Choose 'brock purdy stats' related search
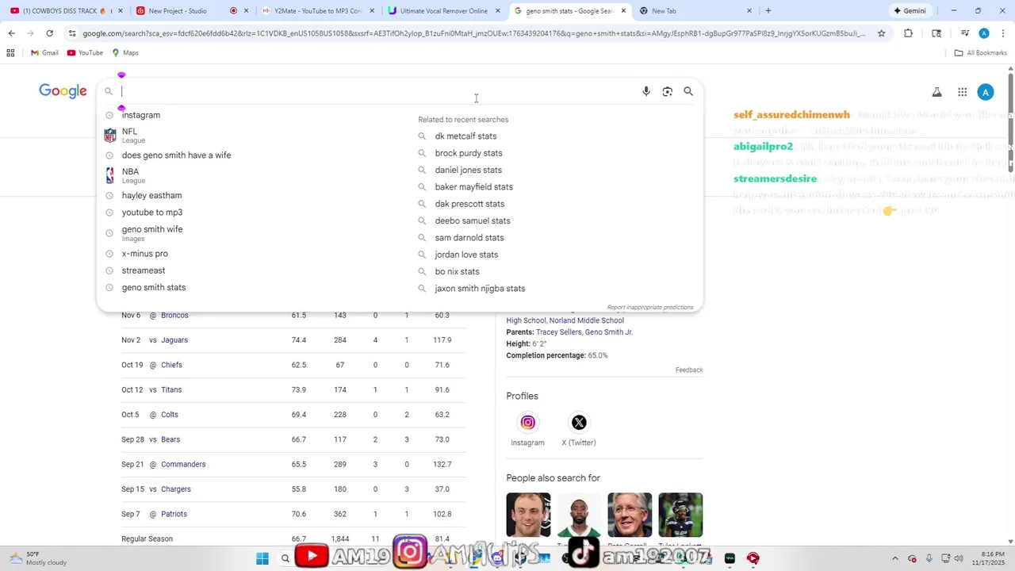Image resolution: width=1015 pixels, height=571 pixels. [x=468, y=153]
